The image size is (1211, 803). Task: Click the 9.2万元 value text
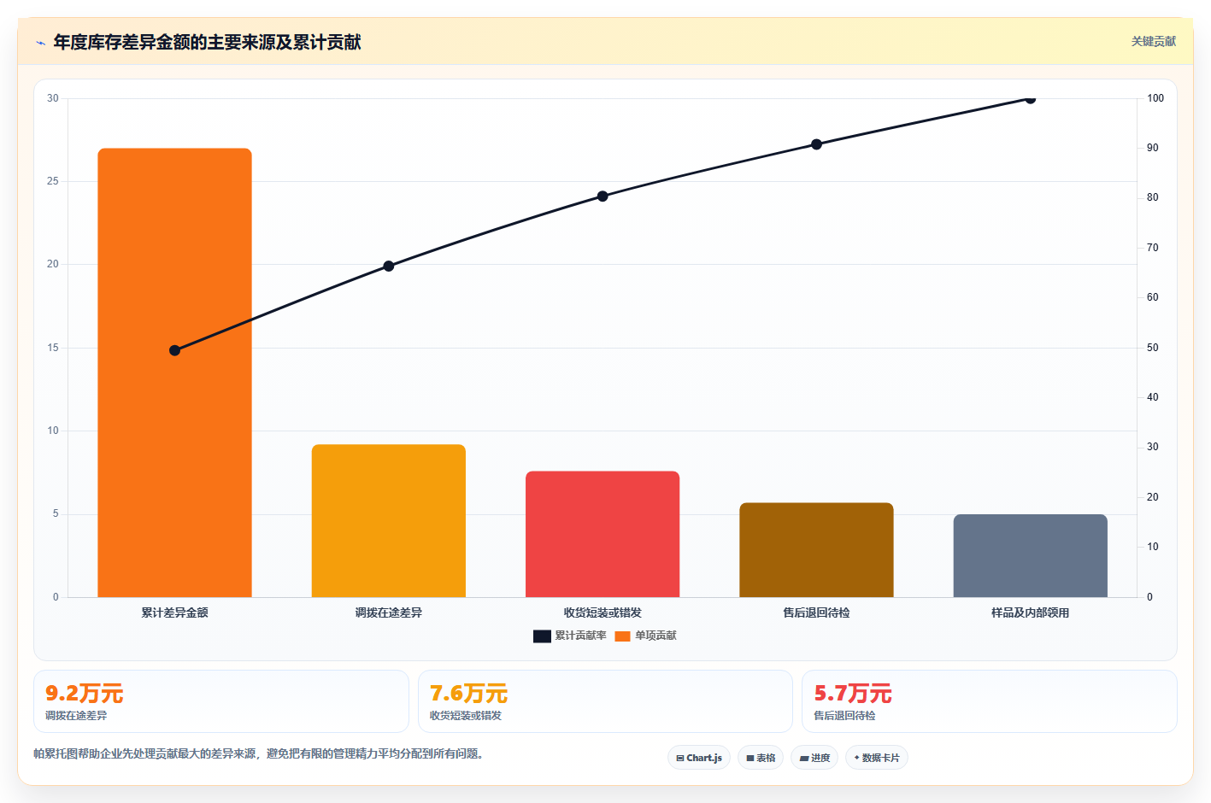[84, 693]
